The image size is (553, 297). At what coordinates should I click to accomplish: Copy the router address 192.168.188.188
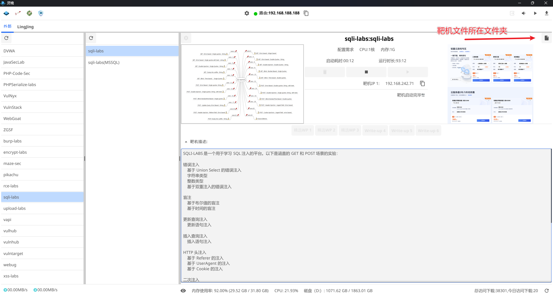[x=306, y=13]
